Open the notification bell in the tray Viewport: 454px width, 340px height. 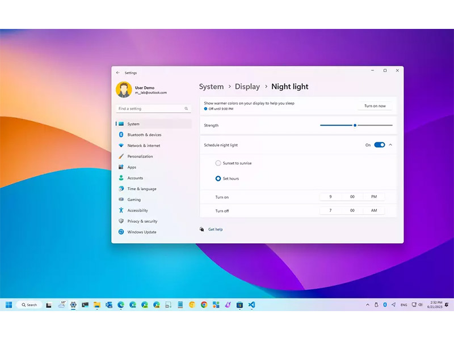coord(447,305)
